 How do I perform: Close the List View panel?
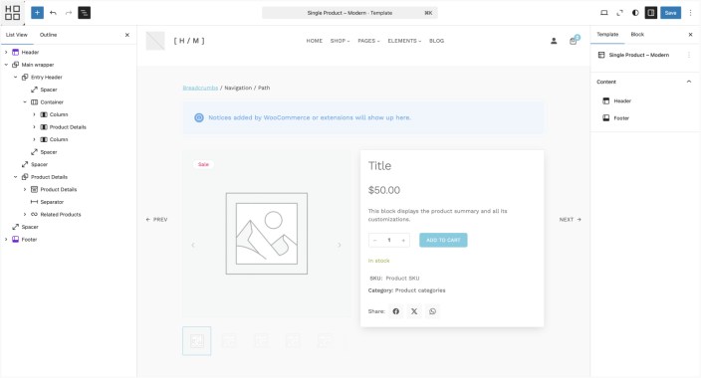(x=127, y=35)
